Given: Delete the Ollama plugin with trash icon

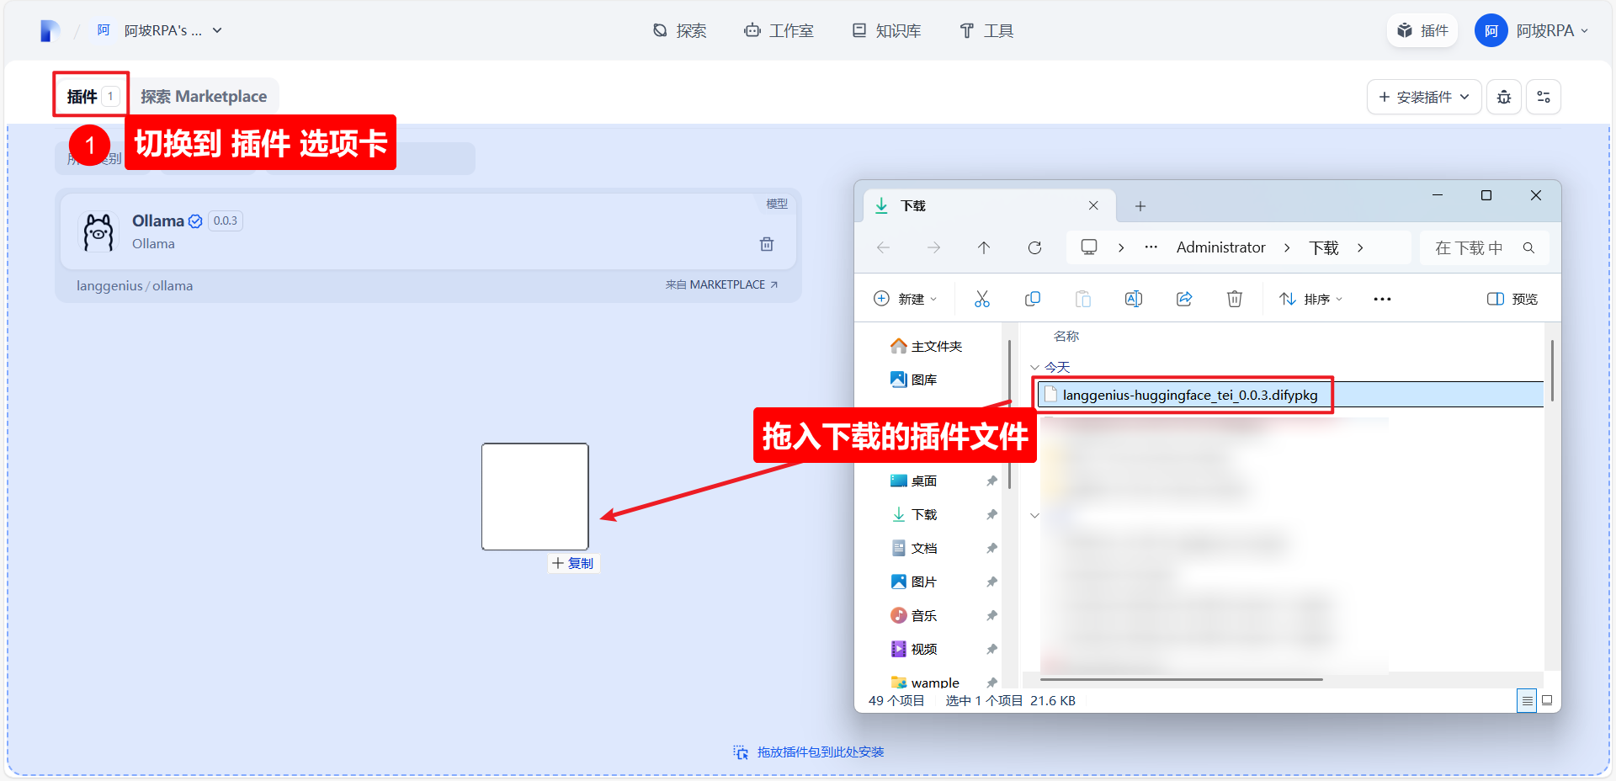Looking at the screenshot, I should pos(767,244).
